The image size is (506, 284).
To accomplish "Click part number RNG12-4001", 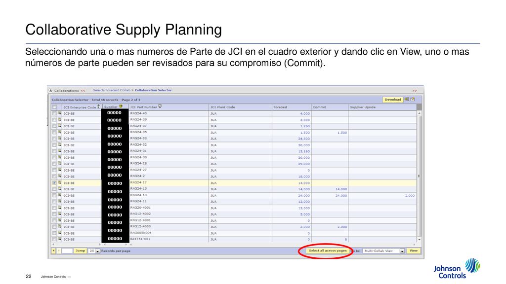I will click(140, 220).
